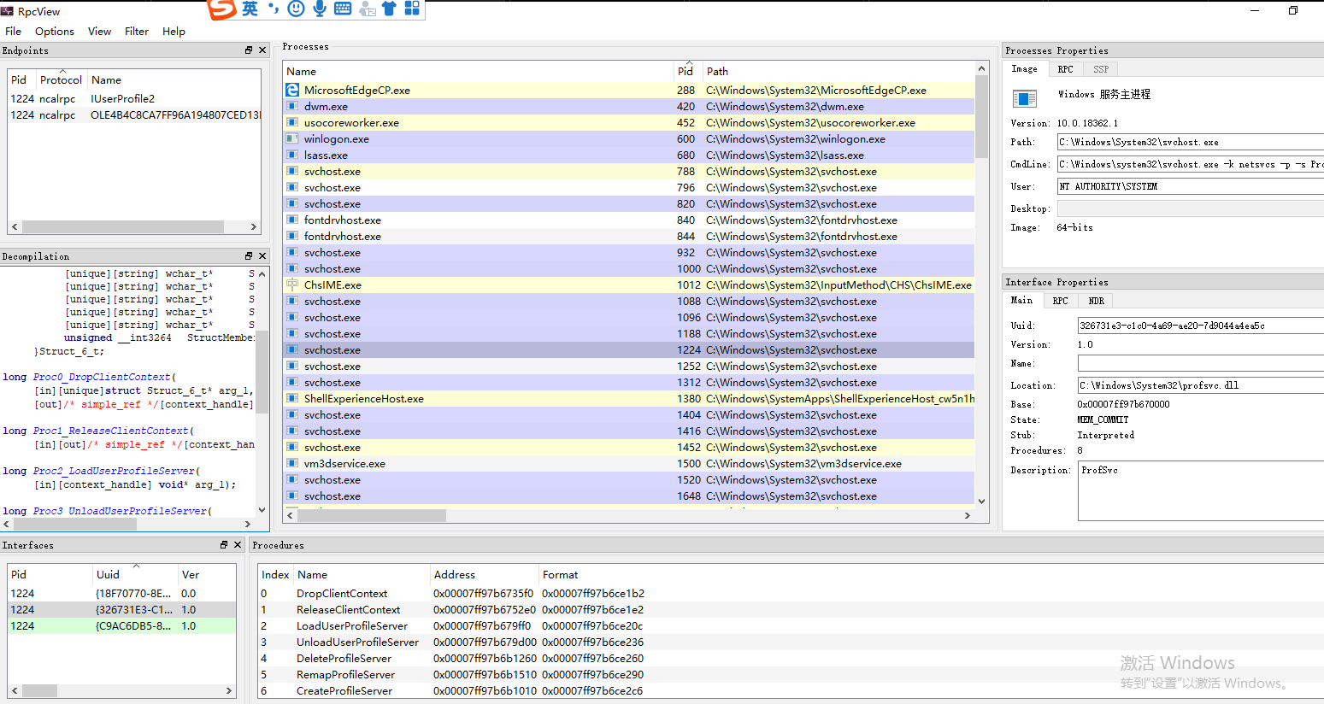Click the processes list scroll-down arrow
This screenshot has width=1324, height=704.
click(981, 502)
